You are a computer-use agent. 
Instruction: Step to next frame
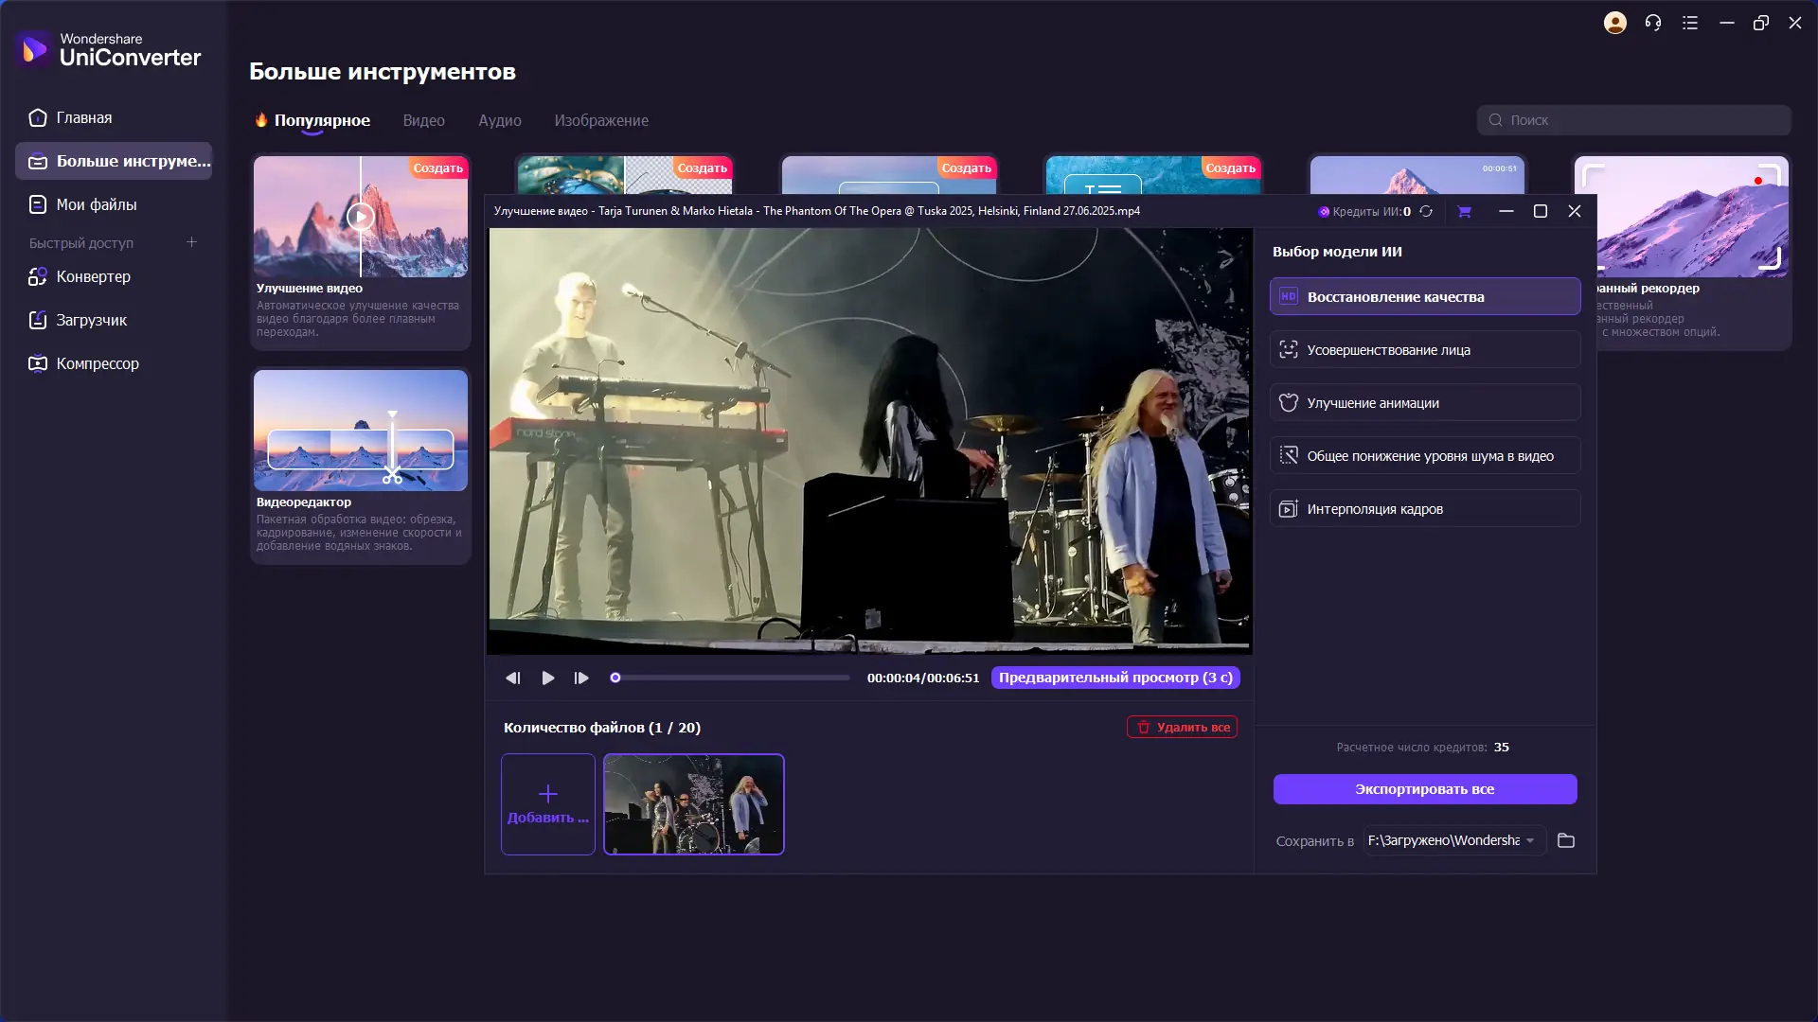tap(581, 678)
